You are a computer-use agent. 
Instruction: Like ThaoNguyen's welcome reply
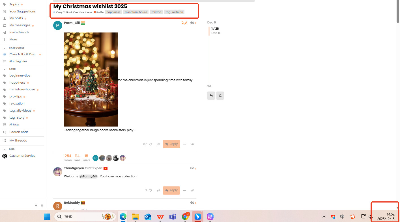(x=150, y=190)
